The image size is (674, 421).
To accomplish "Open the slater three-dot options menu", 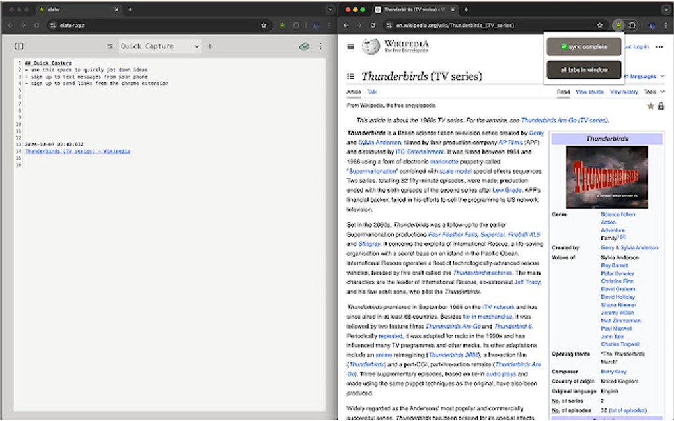I will click(320, 46).
